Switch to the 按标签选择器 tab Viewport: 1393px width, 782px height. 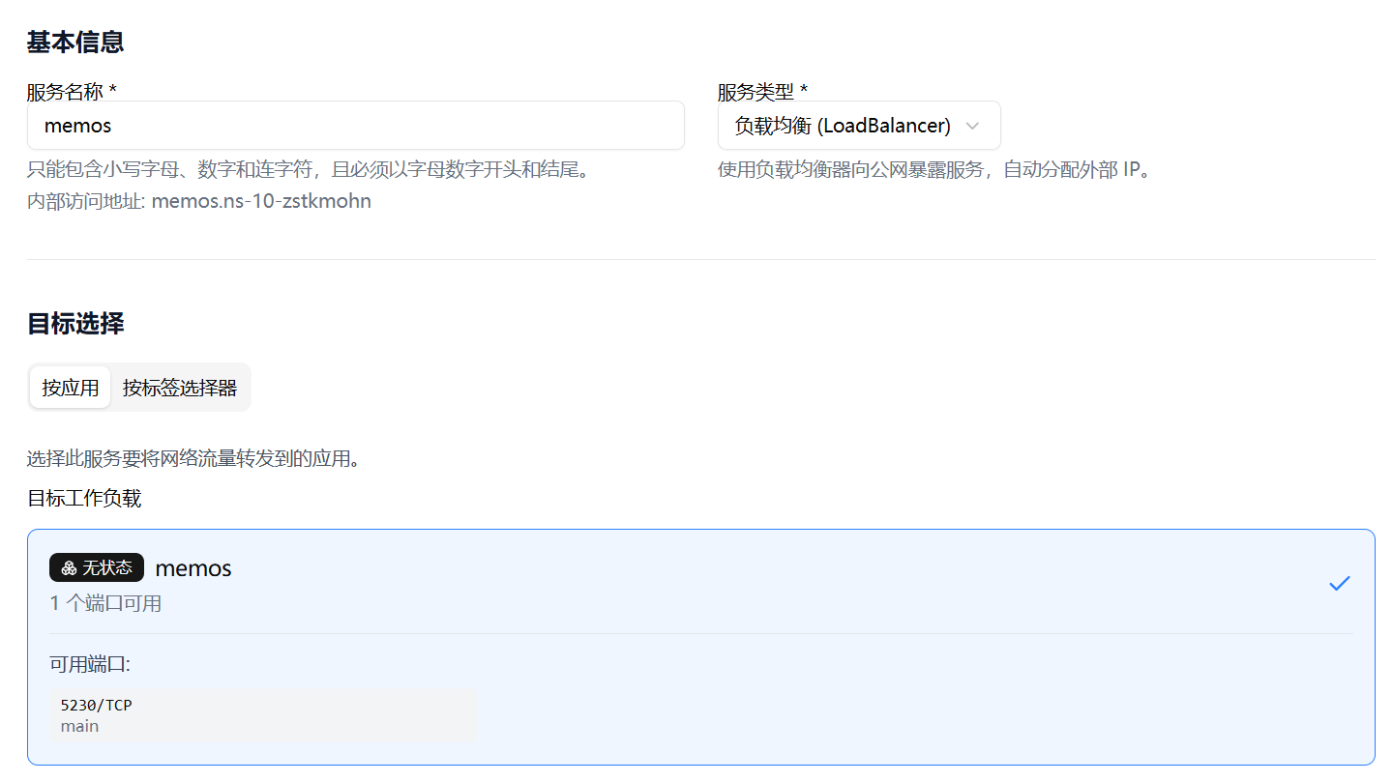181,386
